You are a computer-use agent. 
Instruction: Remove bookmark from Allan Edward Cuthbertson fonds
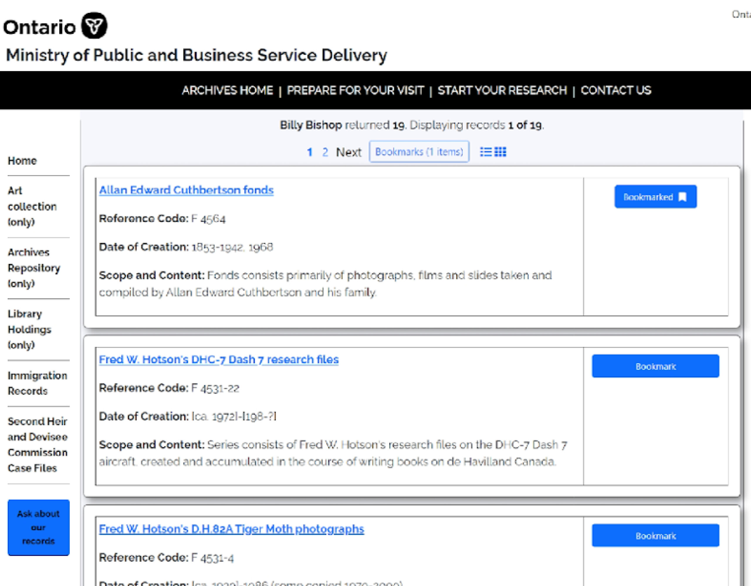(x=655, y=197)
